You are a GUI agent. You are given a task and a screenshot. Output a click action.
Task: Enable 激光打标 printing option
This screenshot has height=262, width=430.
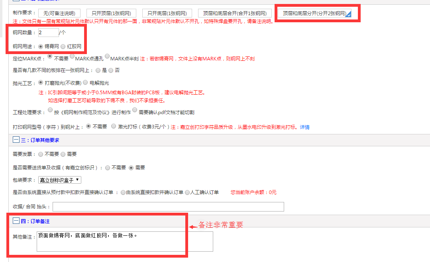pyautogui.click(x=114, y=126)
